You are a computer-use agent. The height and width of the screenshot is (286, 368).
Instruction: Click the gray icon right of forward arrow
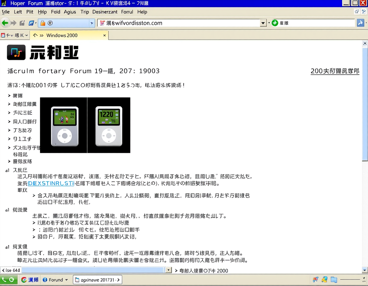coord(22,23)
